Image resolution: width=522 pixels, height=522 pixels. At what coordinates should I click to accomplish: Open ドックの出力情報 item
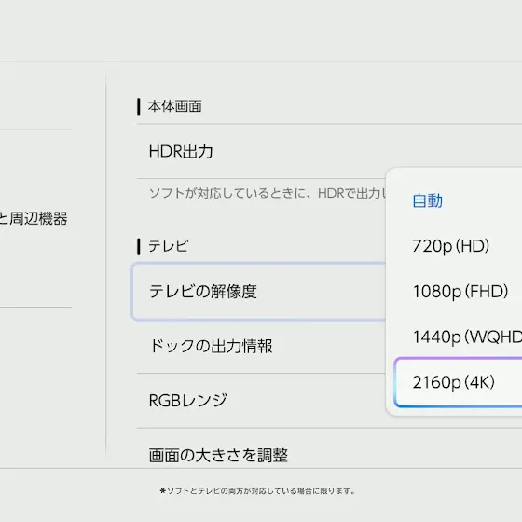[x=261, y=346]
